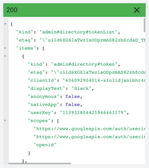The image size is (149, 168).
Task: Close the 200 response panel
Action: pos(137,10)
